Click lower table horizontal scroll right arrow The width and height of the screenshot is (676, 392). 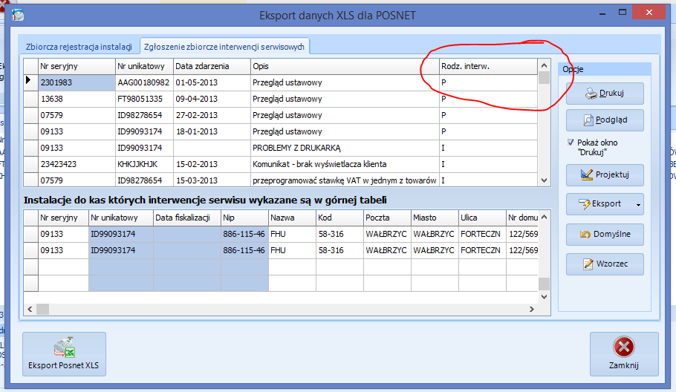pyautogui.click(x=532, y=309)
